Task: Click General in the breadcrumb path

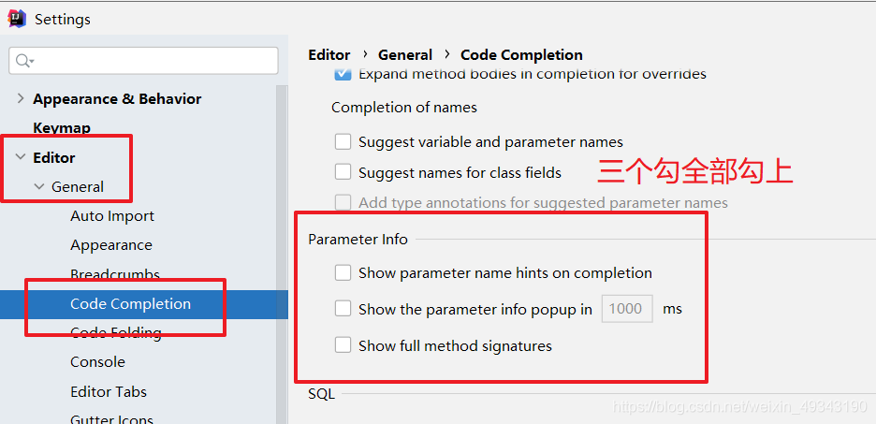Action: point(405,54)
